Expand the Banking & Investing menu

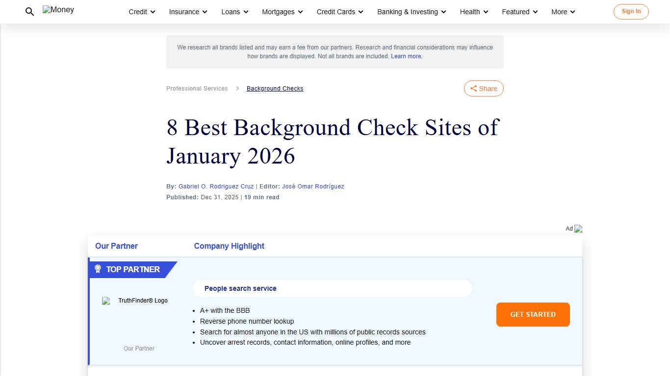(411, 12)
